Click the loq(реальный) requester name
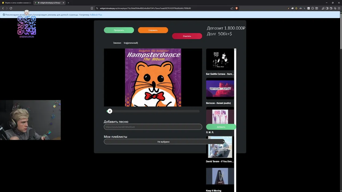342x192 pixels. (x=131, y=43)
